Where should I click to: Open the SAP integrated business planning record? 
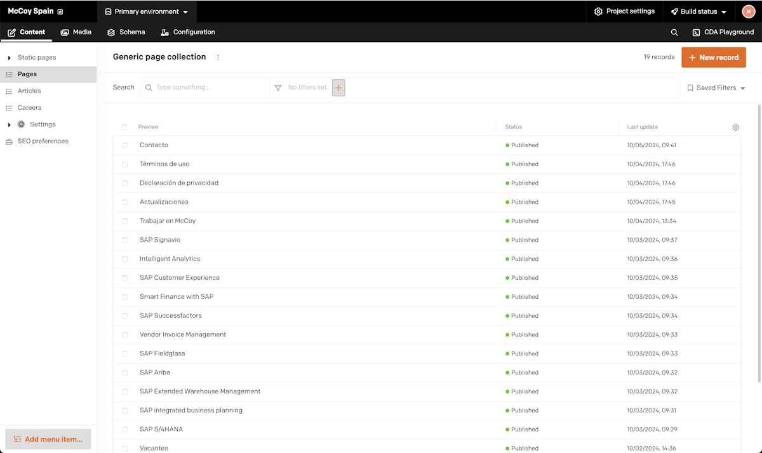click(191, 410)
